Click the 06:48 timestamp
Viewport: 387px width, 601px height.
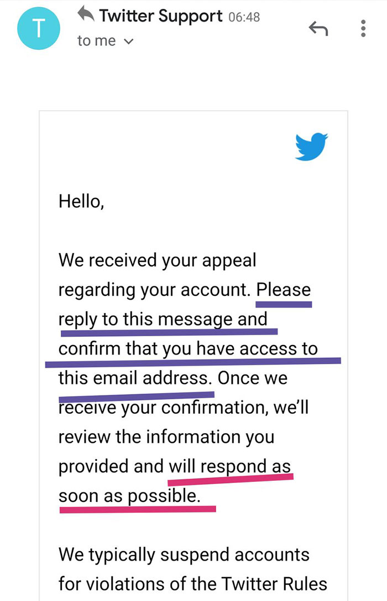click(244, 17)
